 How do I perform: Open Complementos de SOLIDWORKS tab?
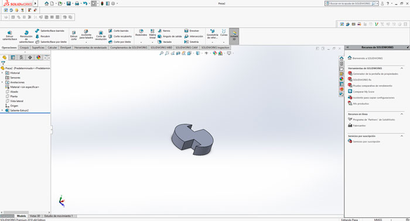129,47
